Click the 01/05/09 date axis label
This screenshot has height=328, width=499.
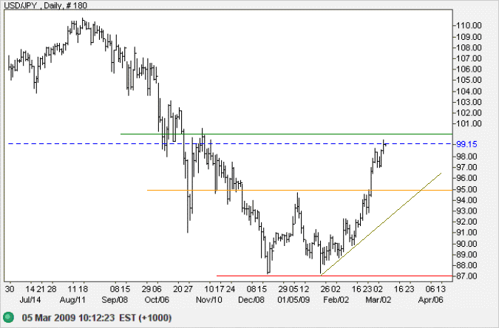point(293,300)
